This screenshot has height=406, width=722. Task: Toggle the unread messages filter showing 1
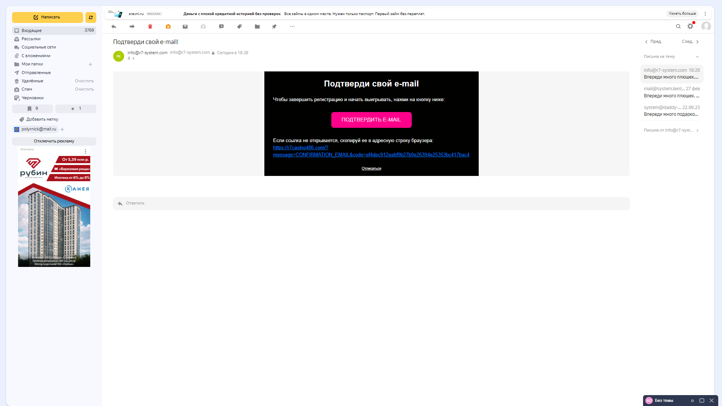pyautogui.click(x=76, y=109)
